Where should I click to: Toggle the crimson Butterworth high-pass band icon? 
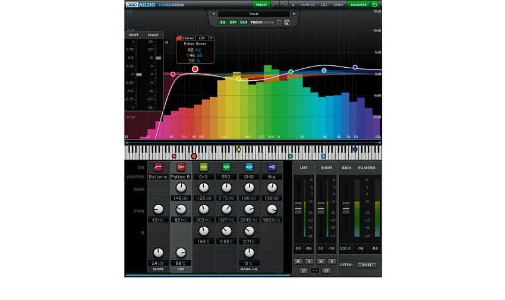pos(158,167)
